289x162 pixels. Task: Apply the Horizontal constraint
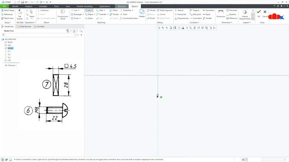point(180,14)
